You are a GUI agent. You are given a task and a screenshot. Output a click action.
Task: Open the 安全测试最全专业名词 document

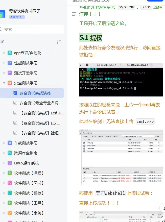41,103
